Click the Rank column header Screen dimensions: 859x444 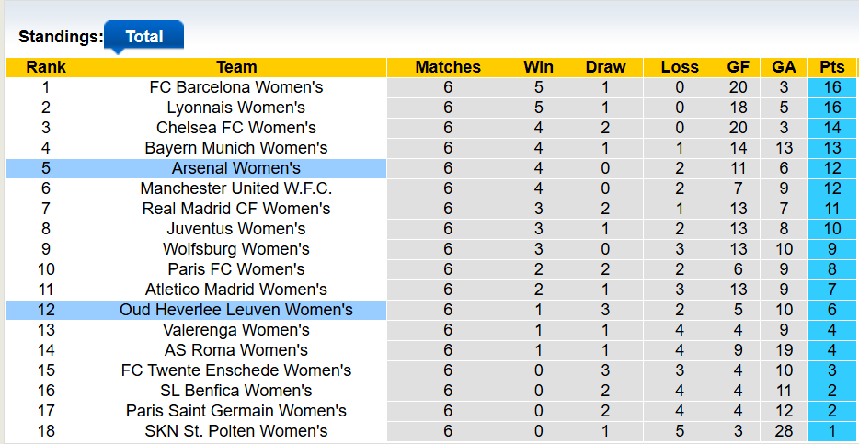point(46,67)
